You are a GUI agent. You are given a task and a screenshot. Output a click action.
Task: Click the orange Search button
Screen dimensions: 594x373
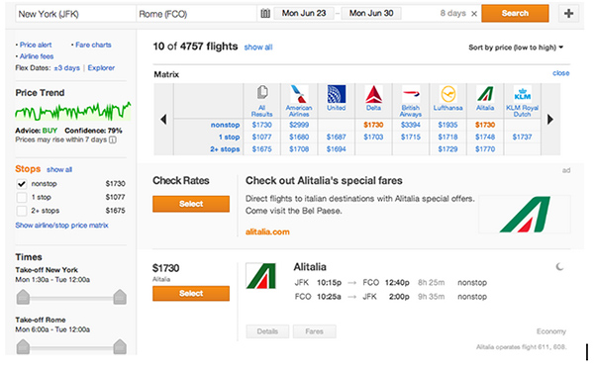[515, 13]
